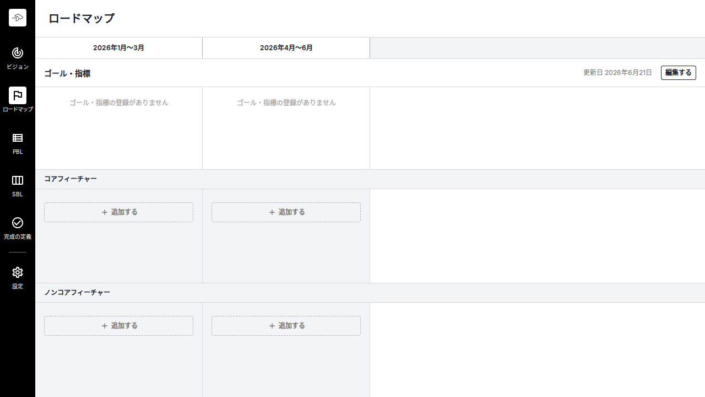Open the ビジョン (Vision) sidebar icon
Image resolution: width=705 pixels, height=397 pixels.
(18, 53)
